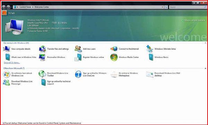The width and height of the screenshot is (208, 125).
Task: Click the large computer monitor image
Action: [x=14, y=27]
